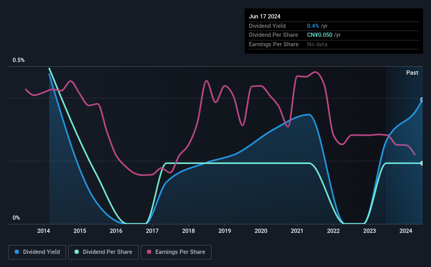Click the 0.5% y-axis label
This screenshot has height=267, width=431.
click(x=18, y=60)
